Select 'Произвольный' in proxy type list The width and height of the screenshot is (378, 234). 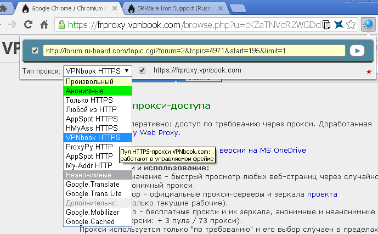[98, 82]
